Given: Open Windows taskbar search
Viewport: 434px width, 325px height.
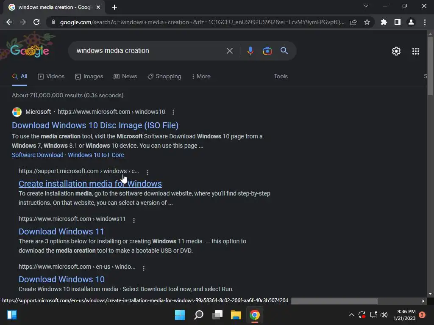Looking at the screenshot, I should coord(199,315).
